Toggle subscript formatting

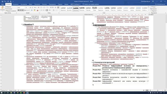coord(27,10)
